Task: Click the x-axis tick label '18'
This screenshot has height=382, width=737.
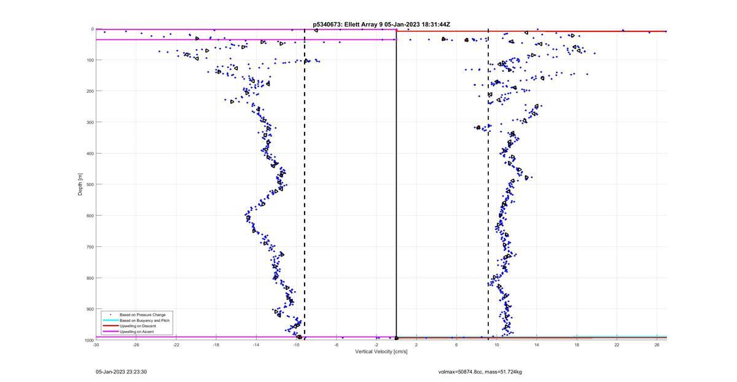Action: click(x=577, y=345)
